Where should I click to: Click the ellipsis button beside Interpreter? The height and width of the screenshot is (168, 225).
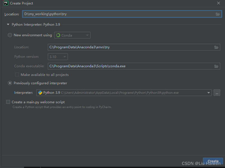point(217,93)
